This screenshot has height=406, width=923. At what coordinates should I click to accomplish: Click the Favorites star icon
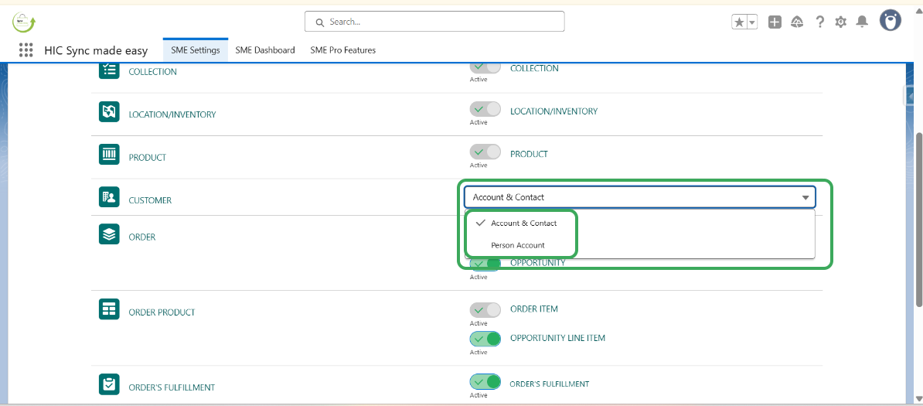tap(739, 22)
